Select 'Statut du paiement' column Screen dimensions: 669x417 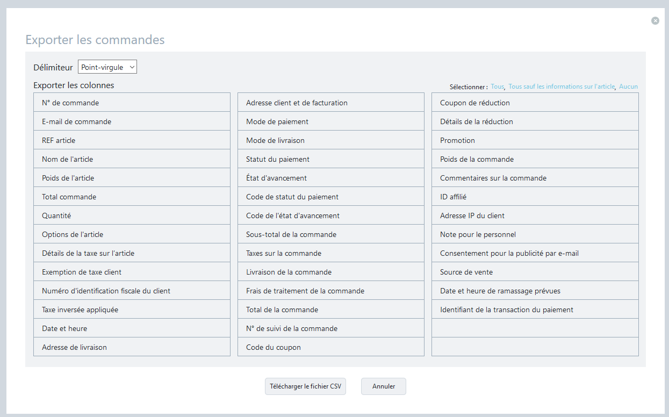(x=330, y=159)
